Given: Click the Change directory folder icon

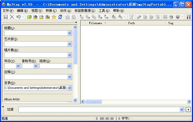Looking at the screenshot, I should click(29, 17).
